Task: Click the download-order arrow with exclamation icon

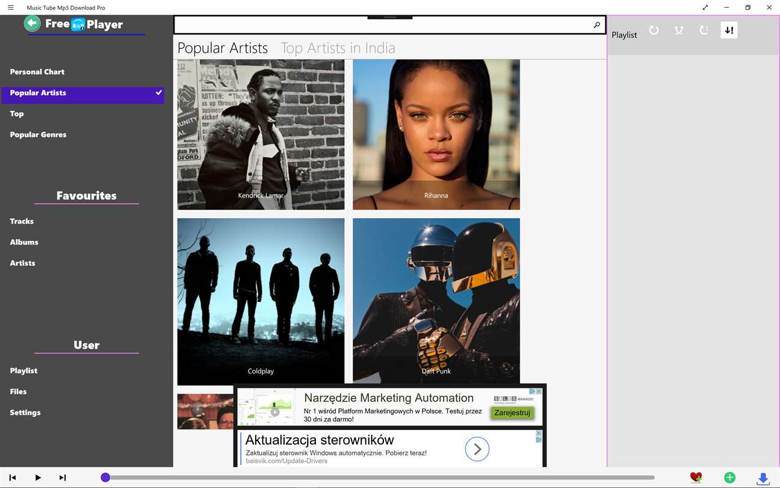Action: coord(729,30)
